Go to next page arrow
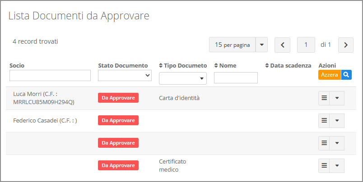Screen dimensions: 363x182 point(345,45)
